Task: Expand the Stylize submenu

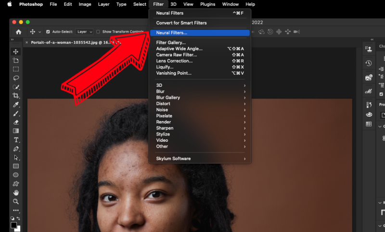Action: click(200, 135)
